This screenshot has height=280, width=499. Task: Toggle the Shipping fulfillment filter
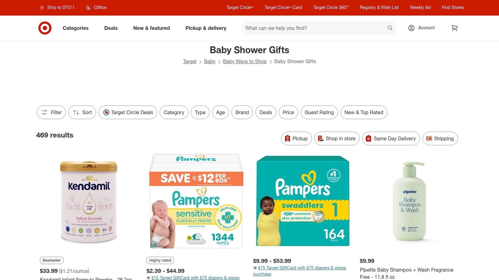440,138
